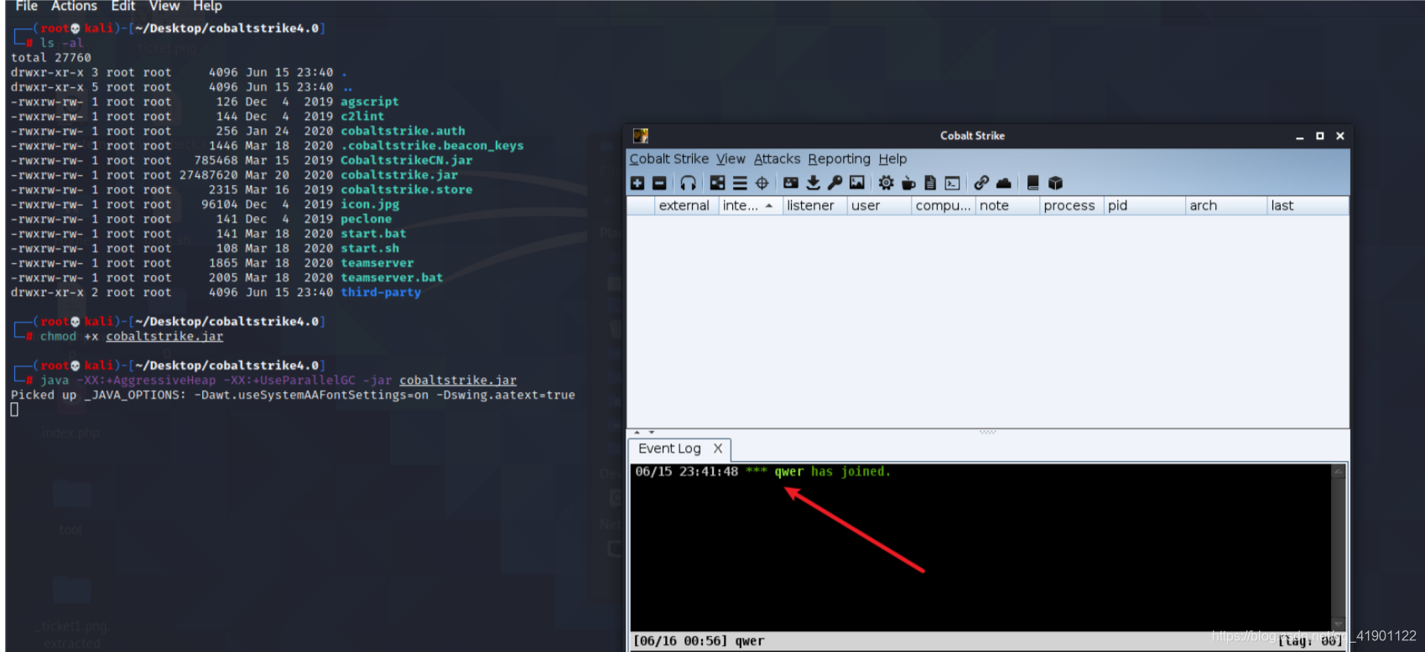Open terminal Edit menu
Image resolution: width=1425 pixels, height=652 pixels.
pyautogui.click(x=123, y=6)
